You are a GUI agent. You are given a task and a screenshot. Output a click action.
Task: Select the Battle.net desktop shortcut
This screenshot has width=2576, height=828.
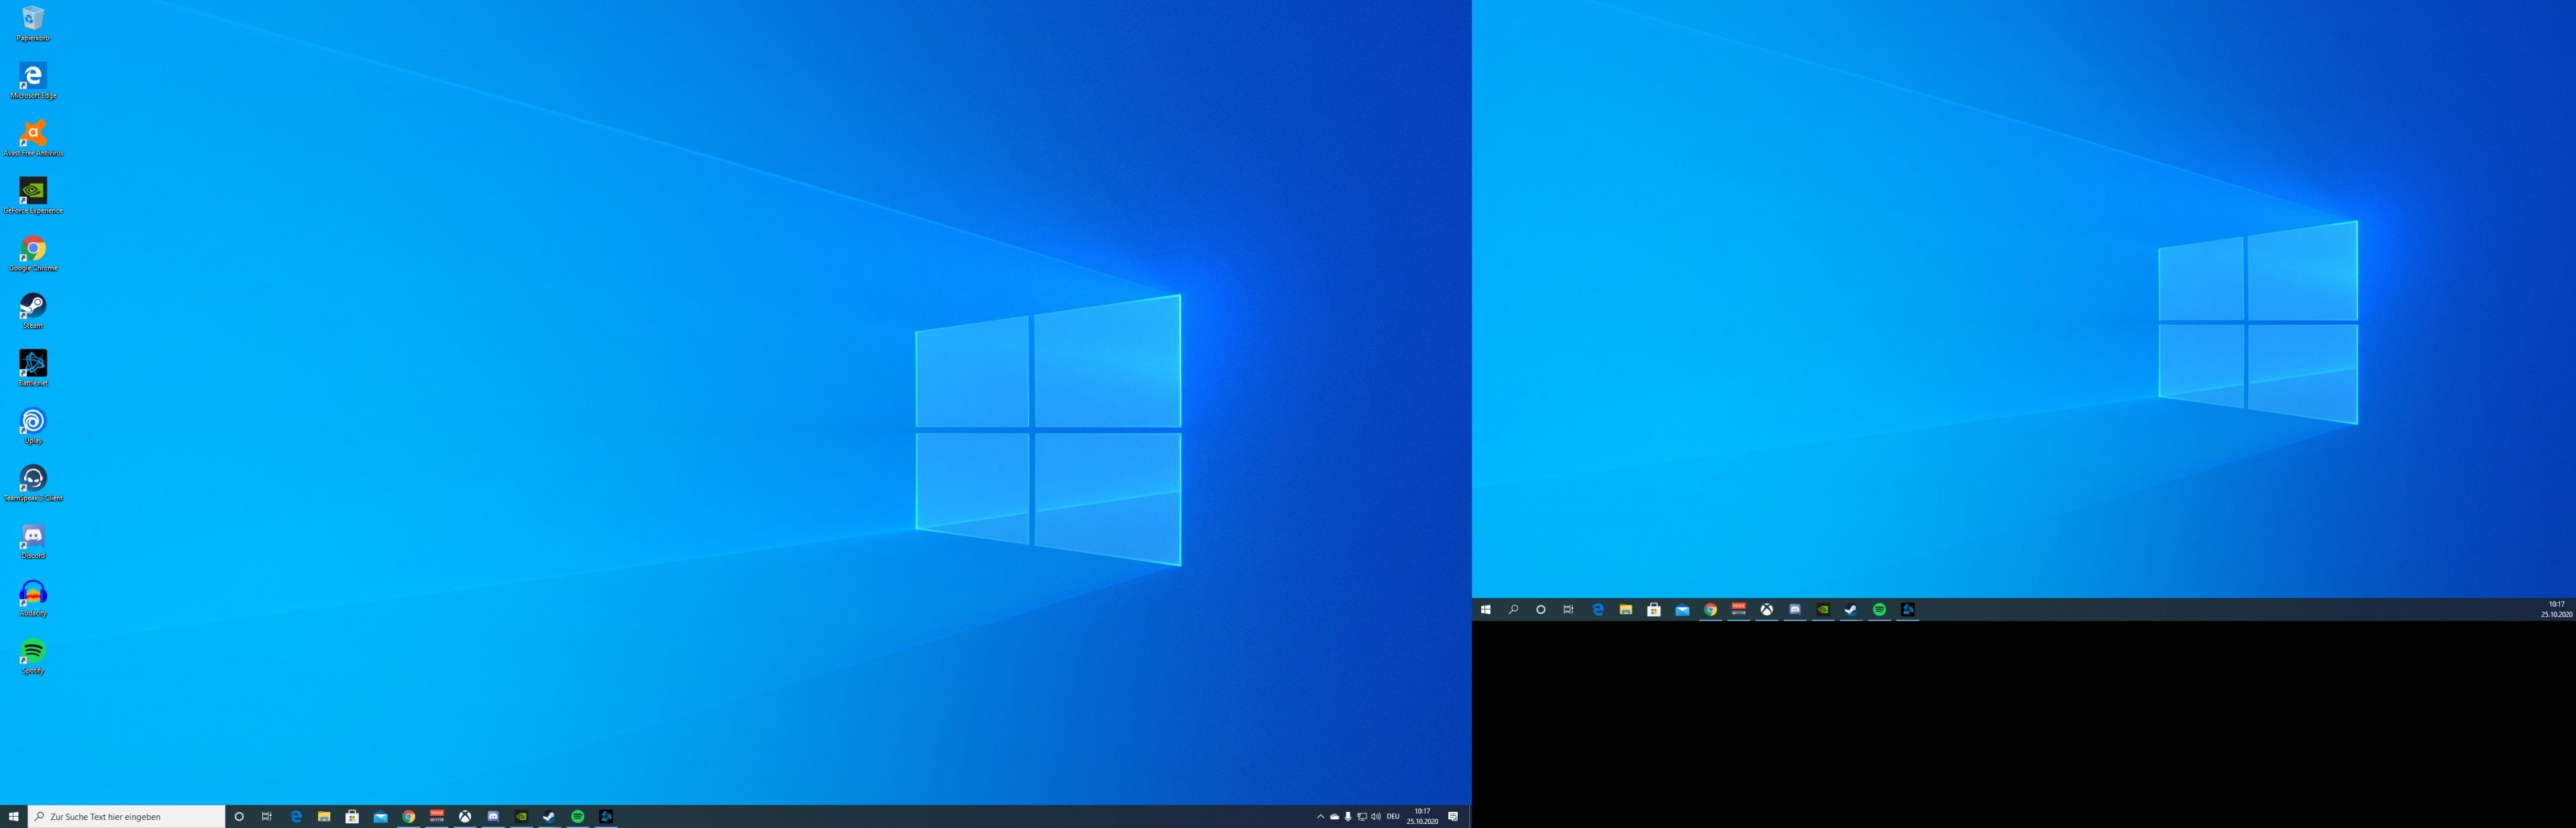[33, 365]
